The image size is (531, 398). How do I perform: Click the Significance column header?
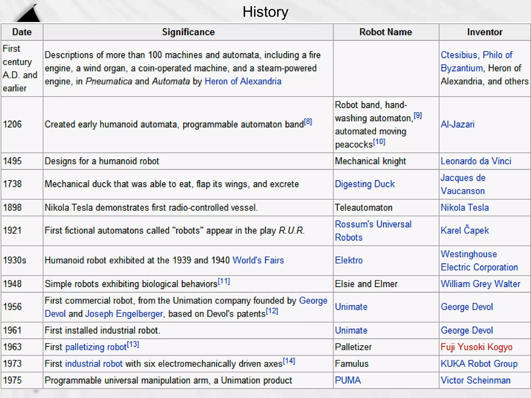[188, 32]
